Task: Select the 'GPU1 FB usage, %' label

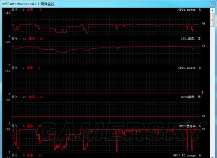Action: click(187, 155)
